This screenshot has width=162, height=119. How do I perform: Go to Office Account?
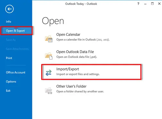tap(16, 73)
